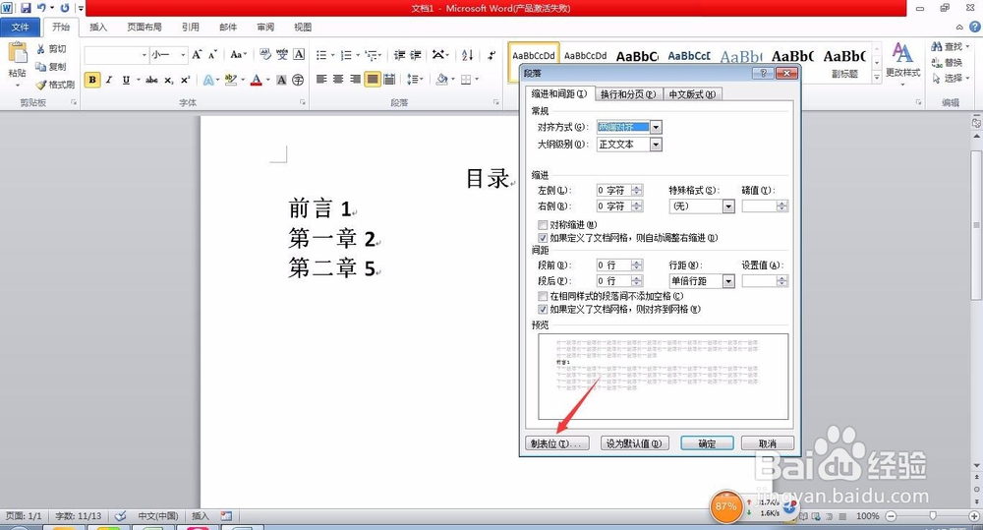Apply superscript formatting
The image size is (983, 530).
[185, 80]
